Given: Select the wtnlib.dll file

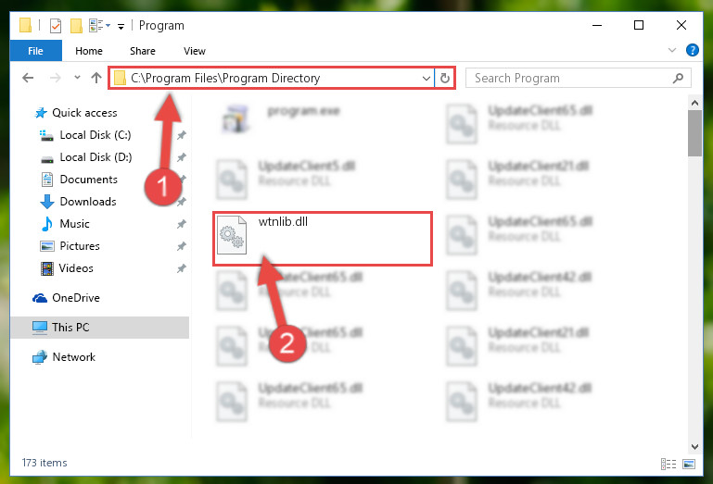Looking at the screenshot, I should [323, 239].
